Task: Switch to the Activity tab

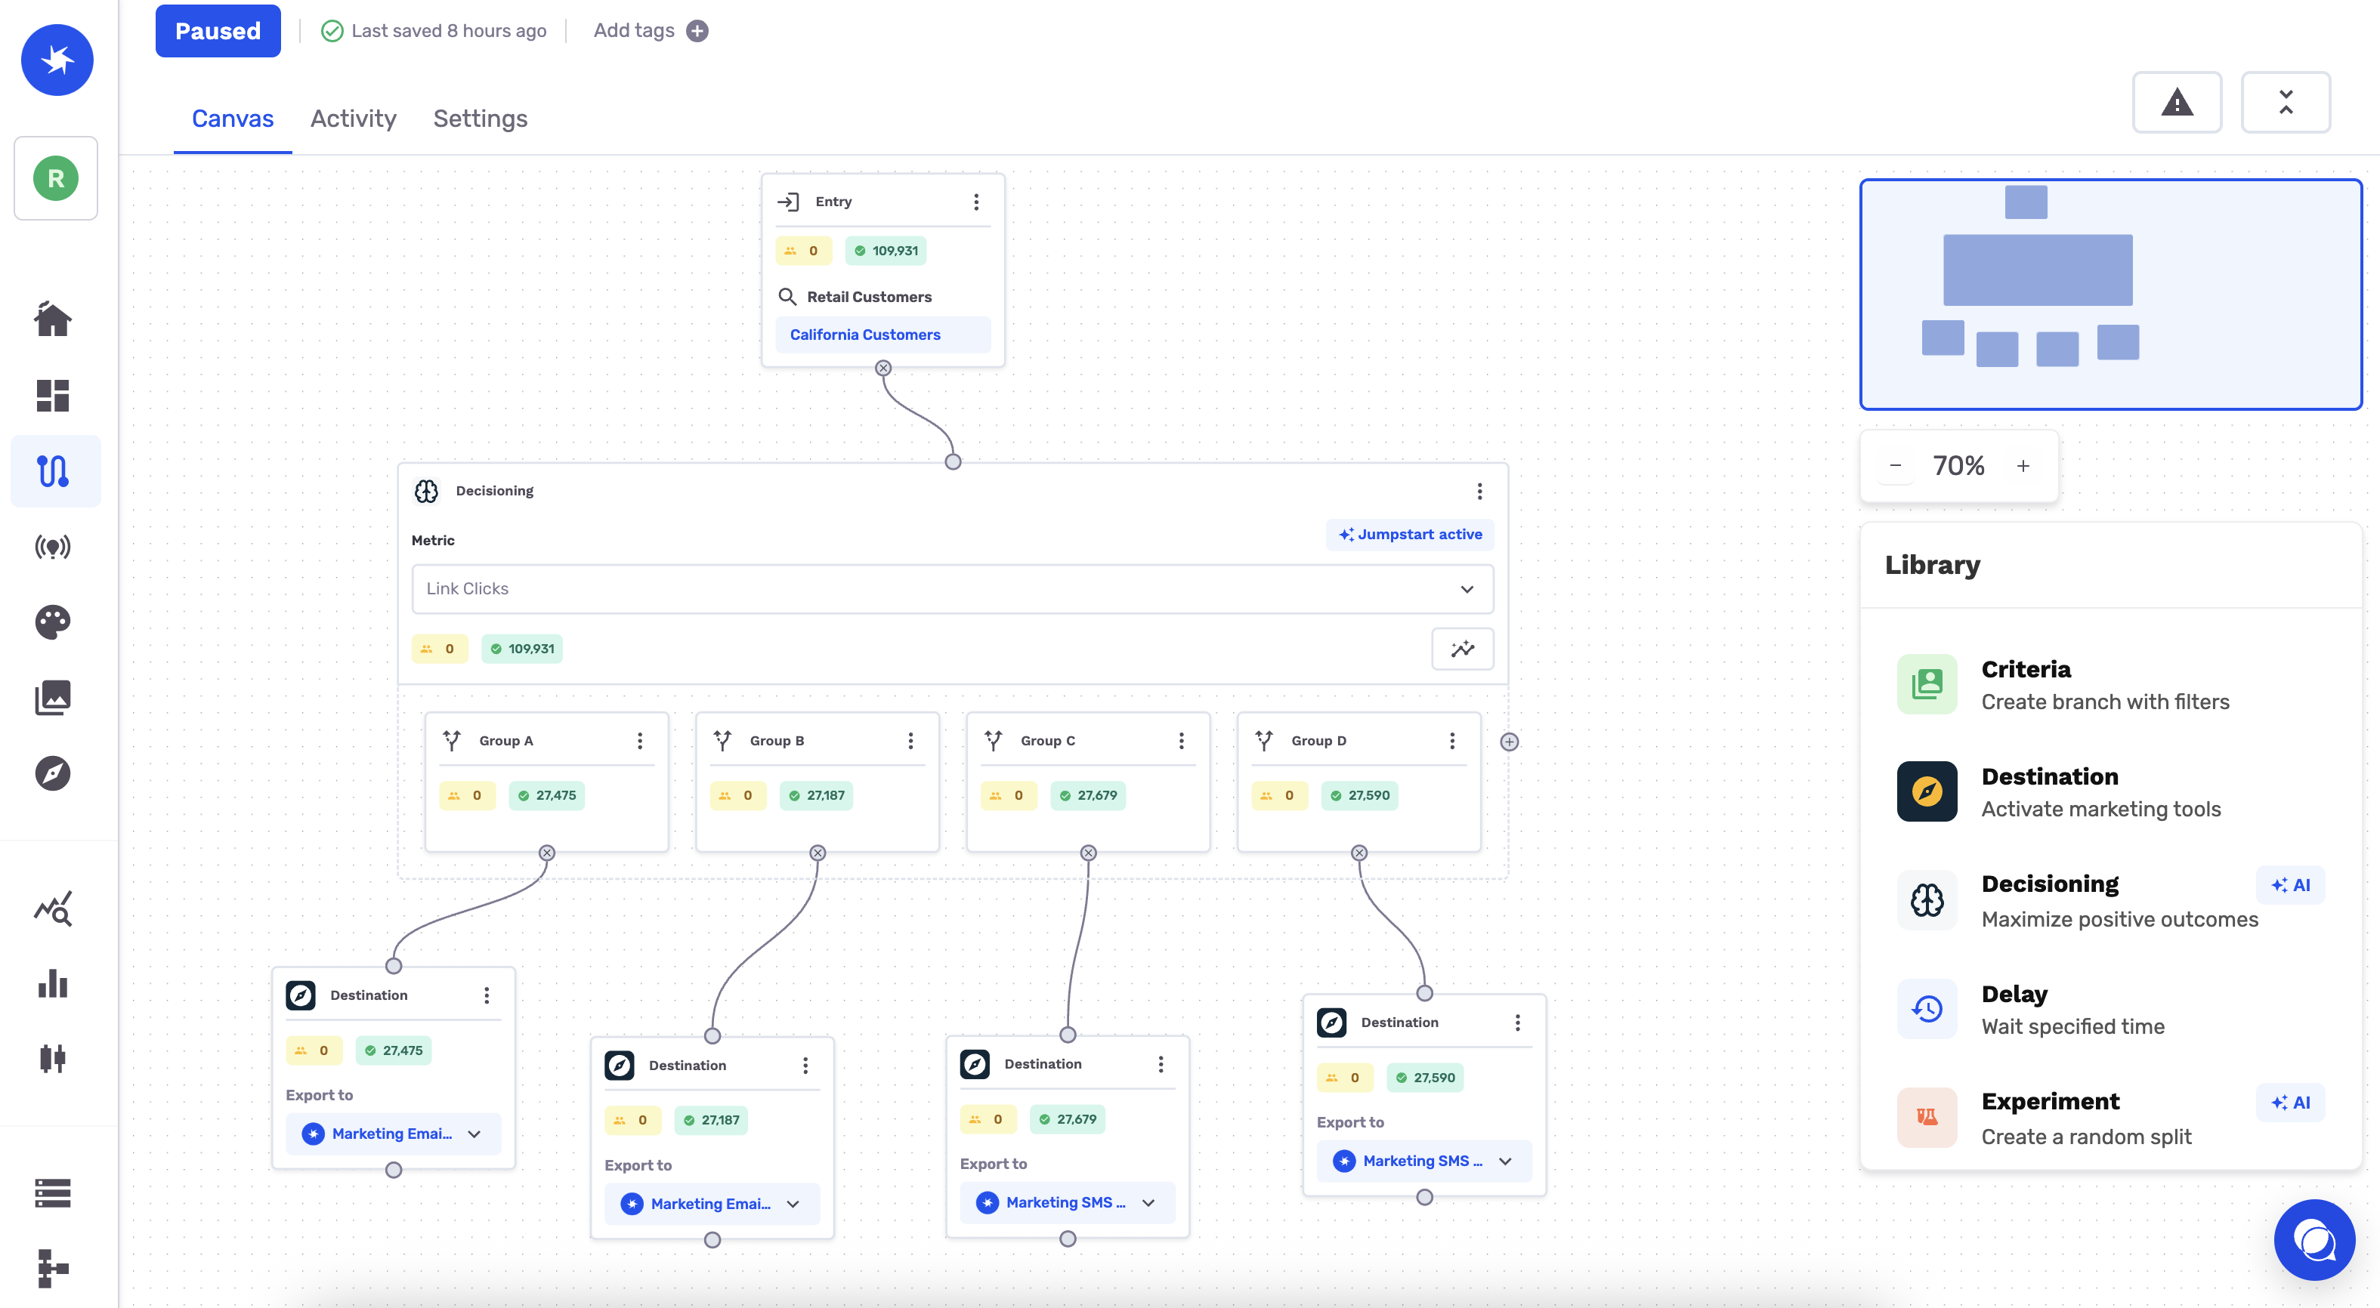Action: point(353,119)
